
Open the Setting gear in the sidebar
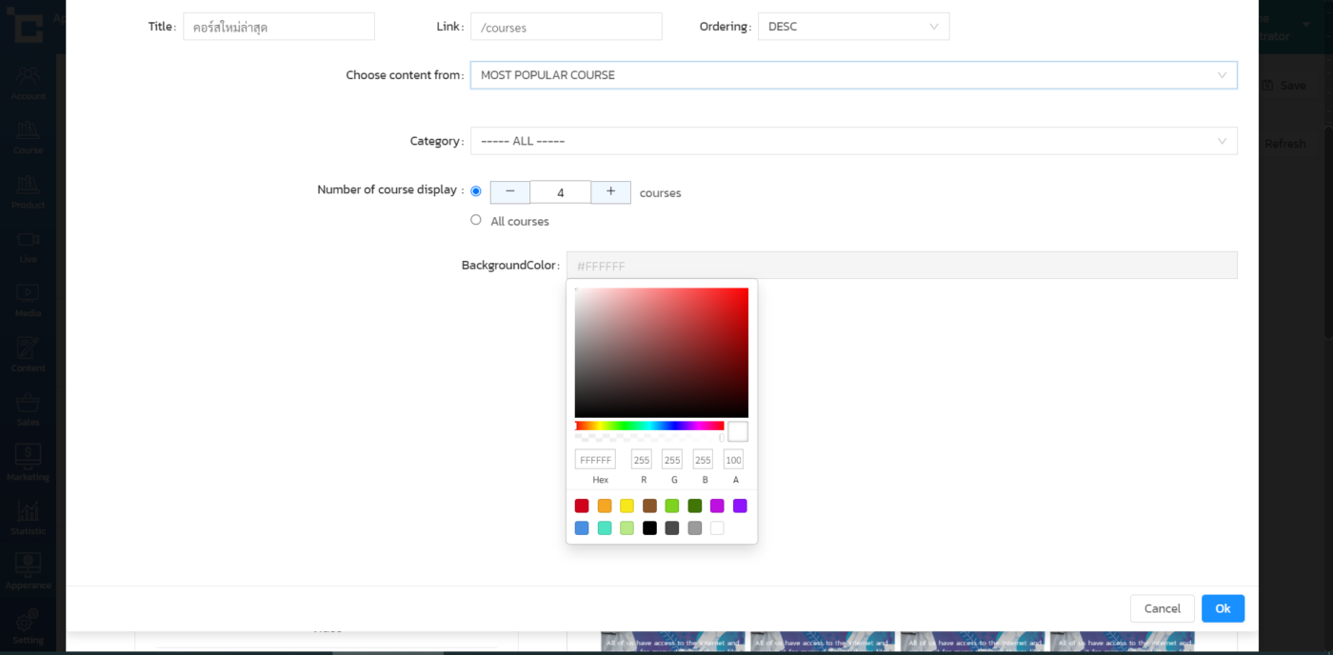point(28,625)
